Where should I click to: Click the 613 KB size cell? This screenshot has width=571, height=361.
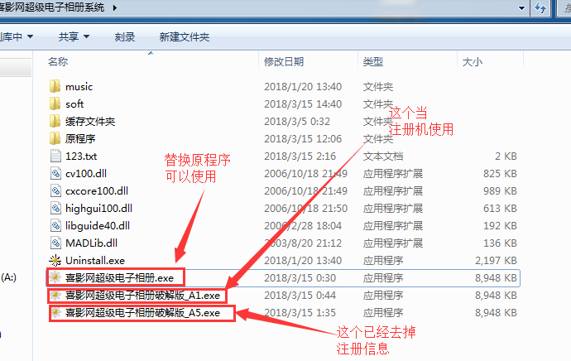click(x=500, y=209)
